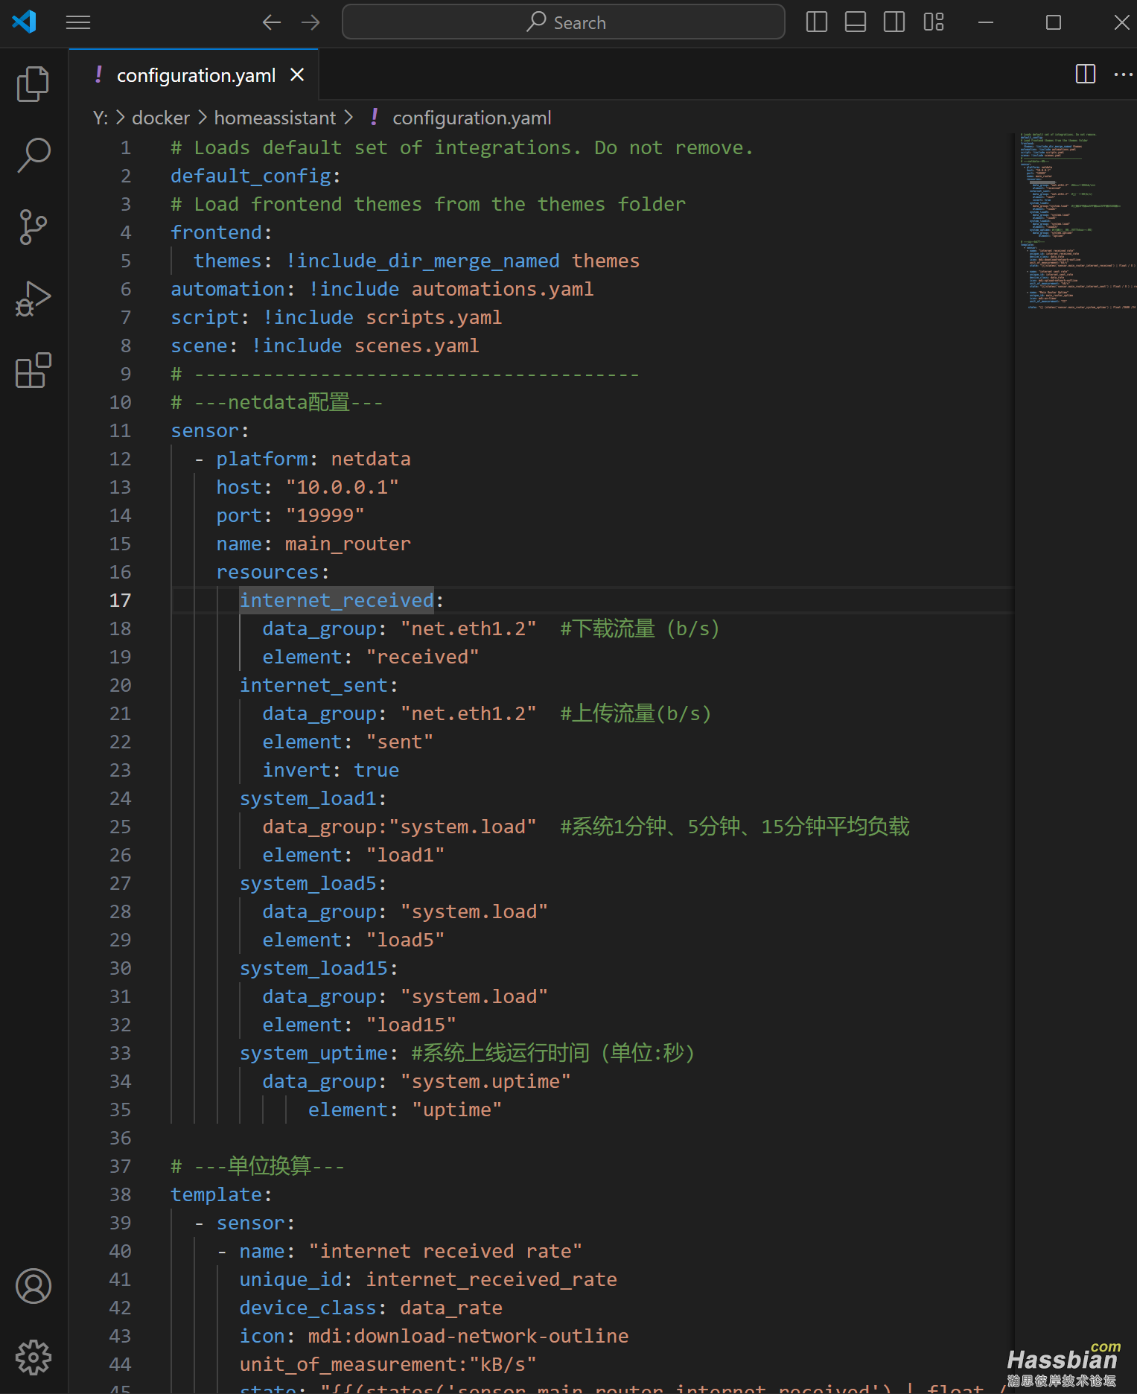Click the system_uptime key
Image resolution: width=1137 pixels, height=1394 pixels.
point(313,1054)
